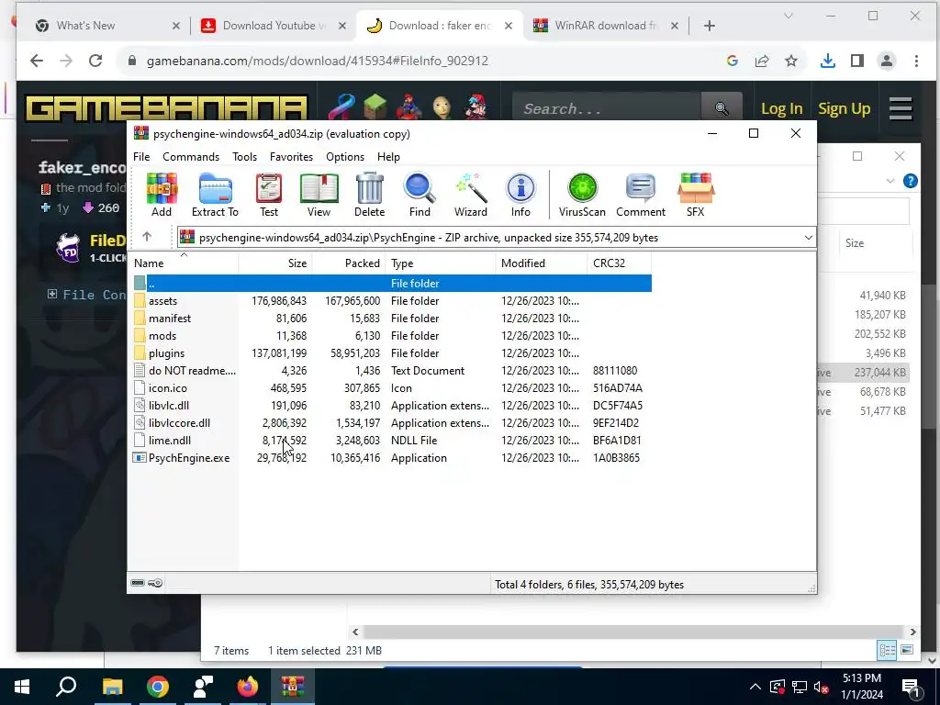This screenshot has height=705, width=940.
Task: Select the mods folder
Action: (x=162, y=336)
